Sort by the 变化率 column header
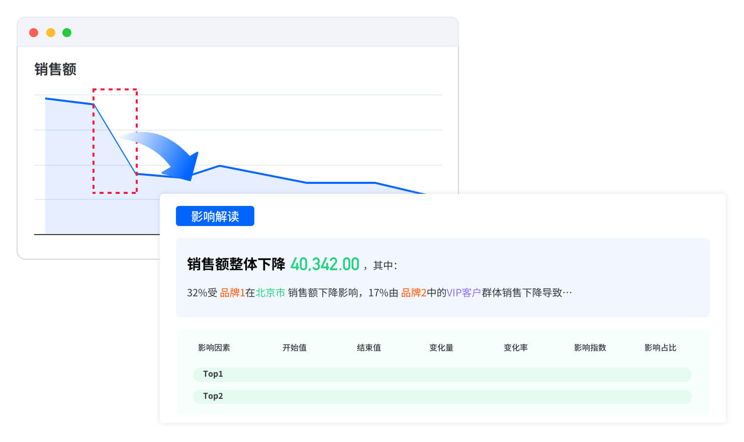The width and height of the screenshot is (744, 442). click(x=515, y=348)
